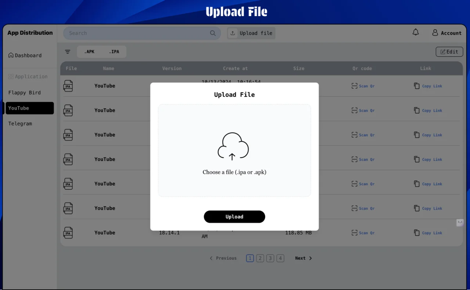
Task: Click the black Upload button in the dialog
Action: pos(234,217)
